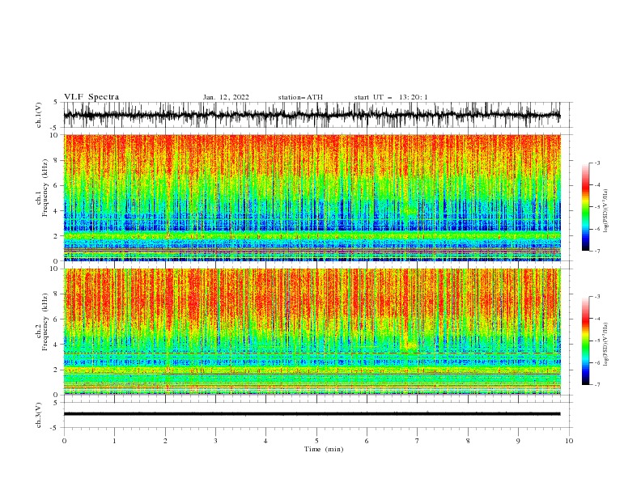Click time axis tick label "4"
This screenshot has height=495, width=641.
tap(265, 441)
